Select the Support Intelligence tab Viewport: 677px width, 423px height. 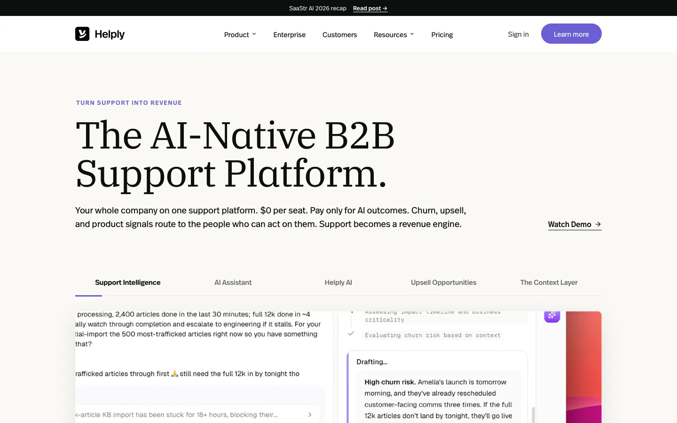[x=128, y=282]
